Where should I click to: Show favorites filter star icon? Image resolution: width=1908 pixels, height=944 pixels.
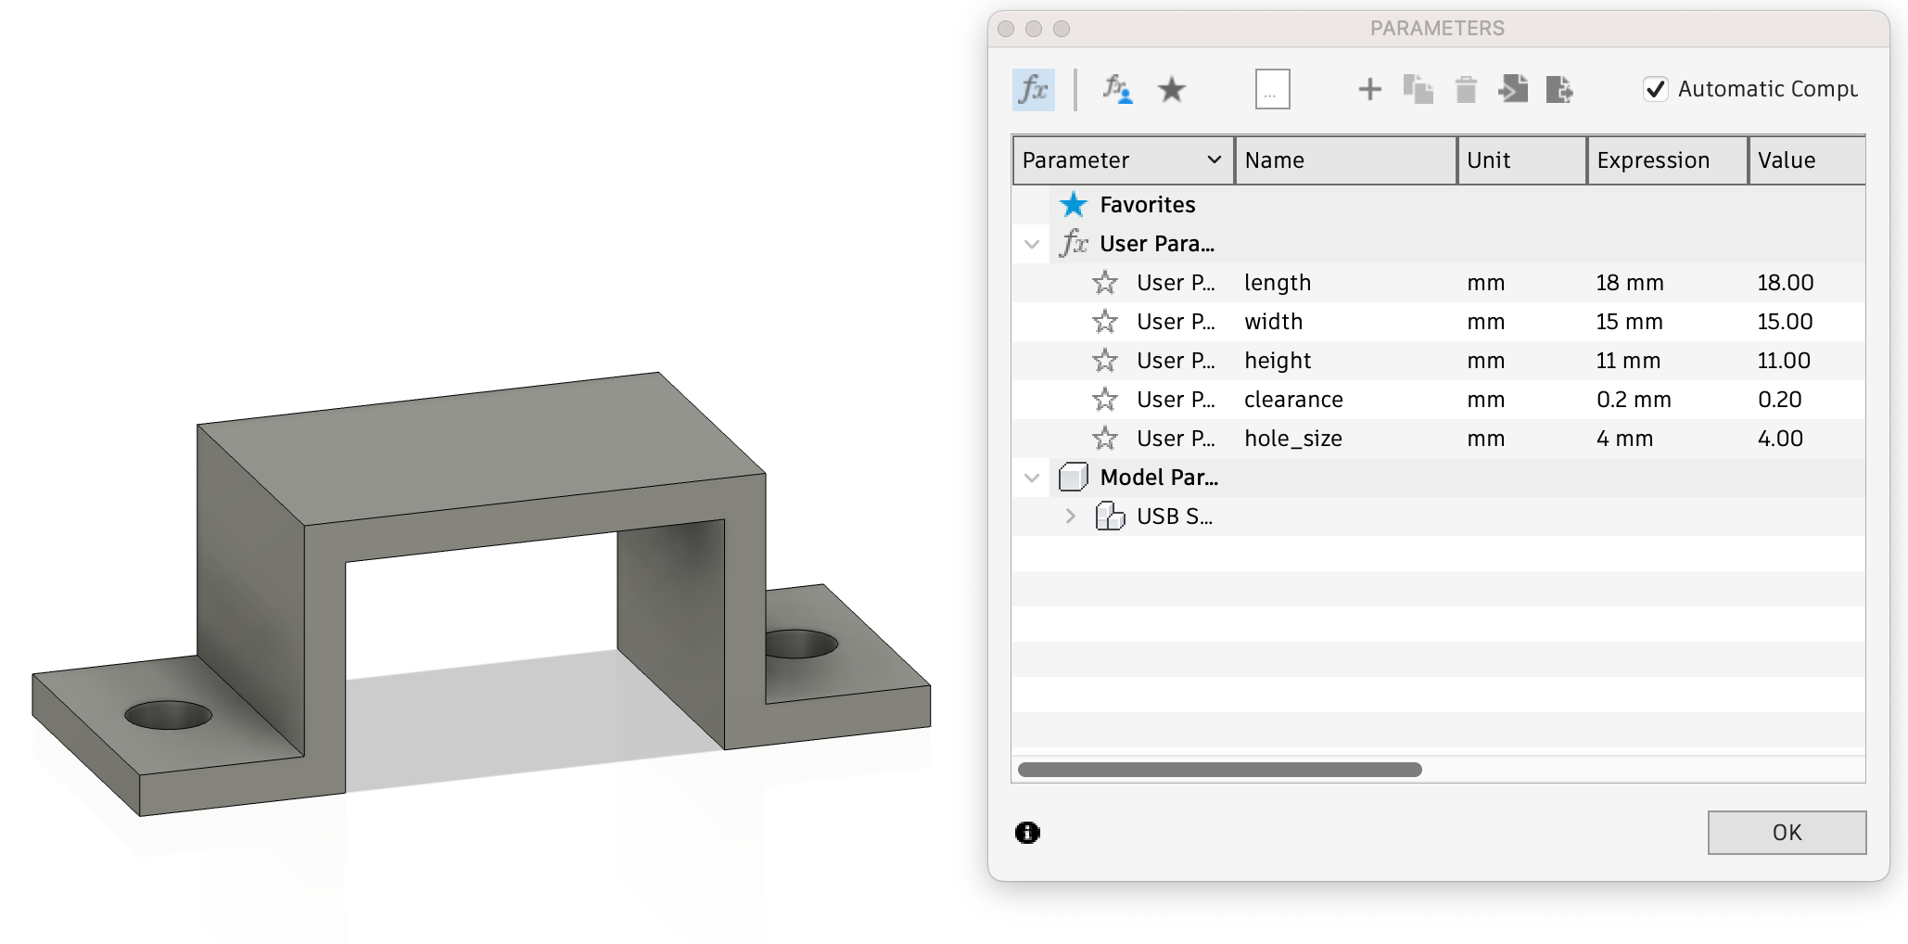click(x=1172, y=90)
